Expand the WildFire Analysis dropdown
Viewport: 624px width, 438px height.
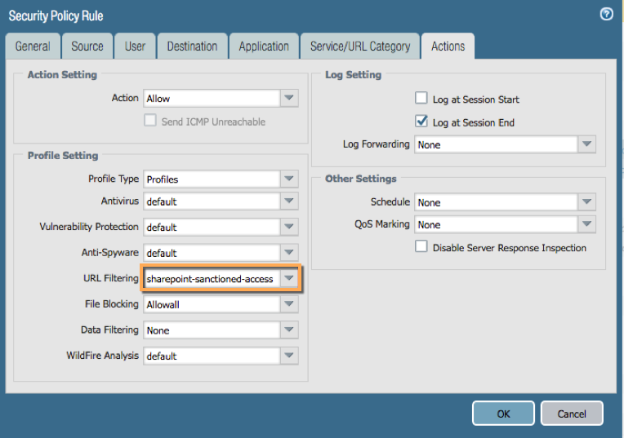pyautogui.click(x=288, y=356)
